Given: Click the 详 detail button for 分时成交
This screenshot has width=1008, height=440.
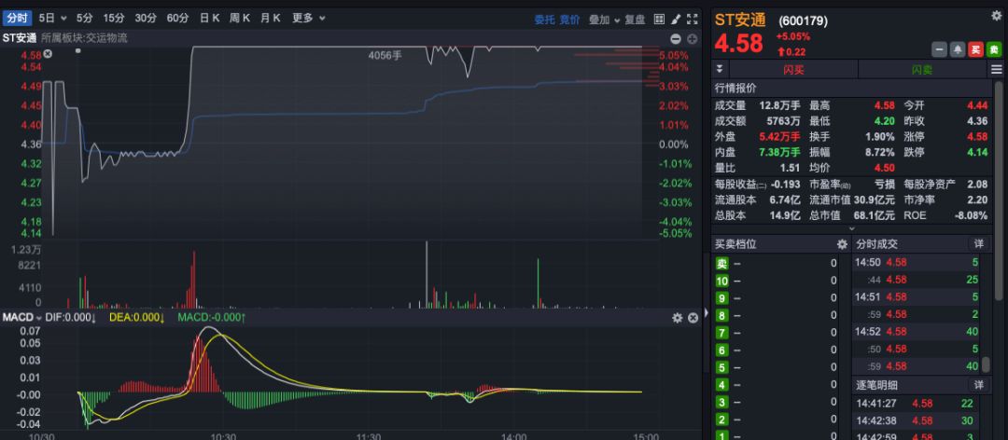Looking at the screenshot, I should [978, 244].
